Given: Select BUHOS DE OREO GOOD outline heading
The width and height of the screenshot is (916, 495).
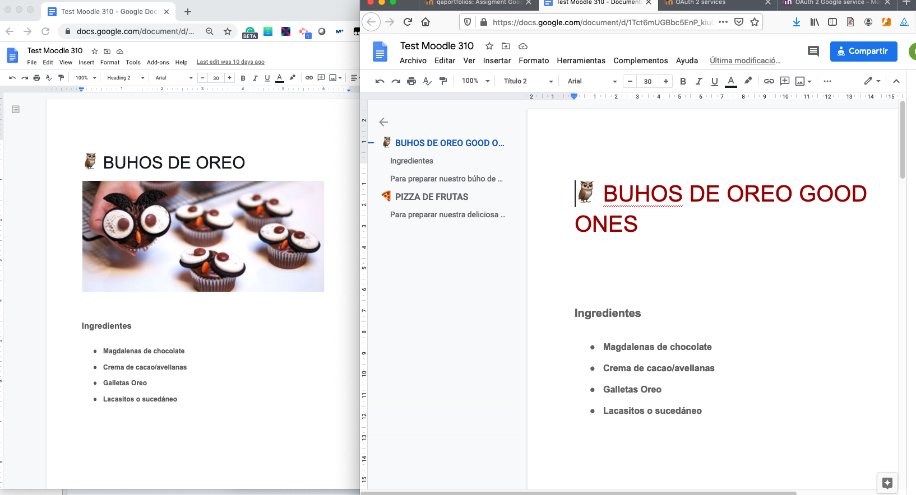Looking at the screenshot, I should click(450, 143).
